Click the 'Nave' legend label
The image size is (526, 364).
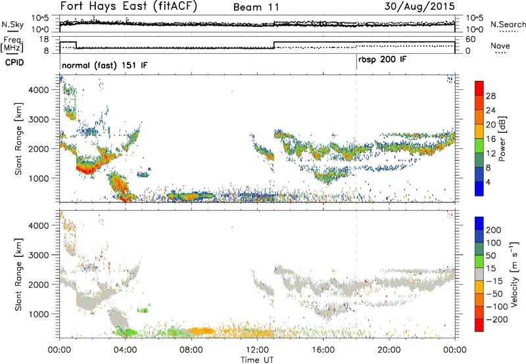(x=500, y=45)
